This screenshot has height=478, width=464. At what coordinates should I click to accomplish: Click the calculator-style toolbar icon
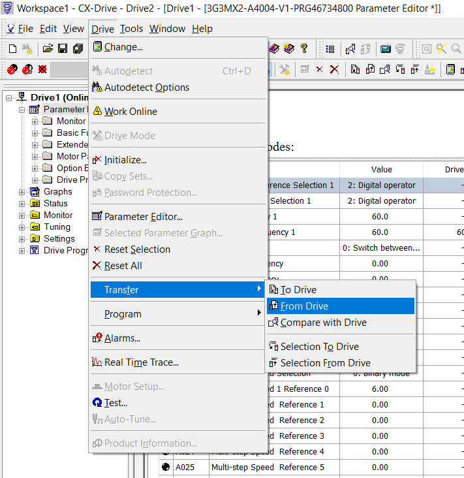pos(386,49)
